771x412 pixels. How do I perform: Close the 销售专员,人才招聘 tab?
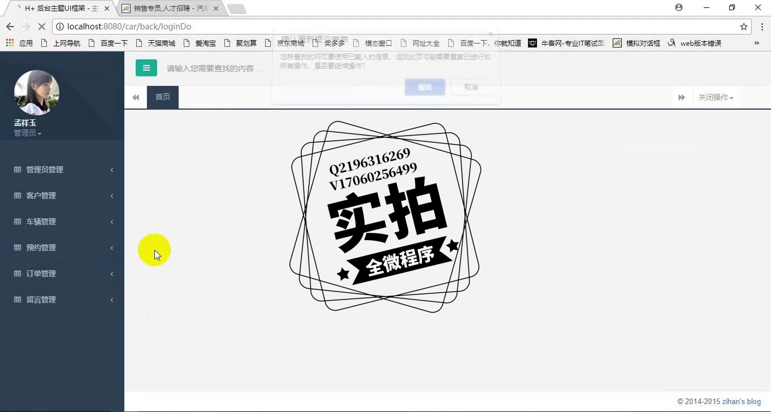(x=215, y=8)
